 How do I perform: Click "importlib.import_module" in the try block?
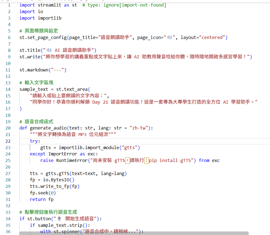(x=89, y=147)
